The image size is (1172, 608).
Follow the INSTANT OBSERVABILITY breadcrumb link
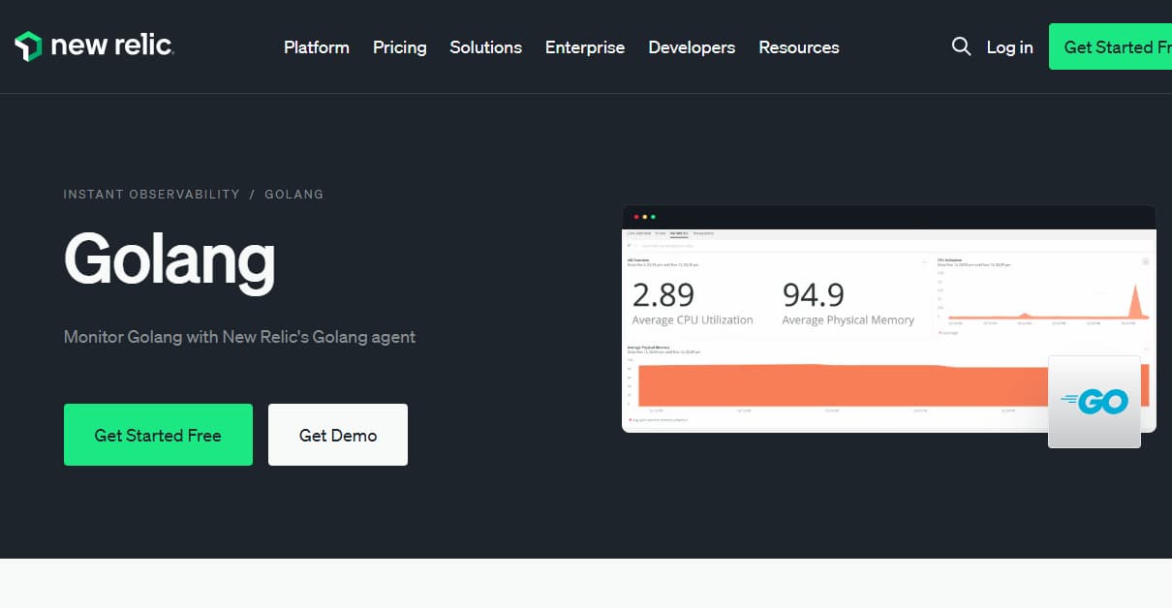(151, 194)
